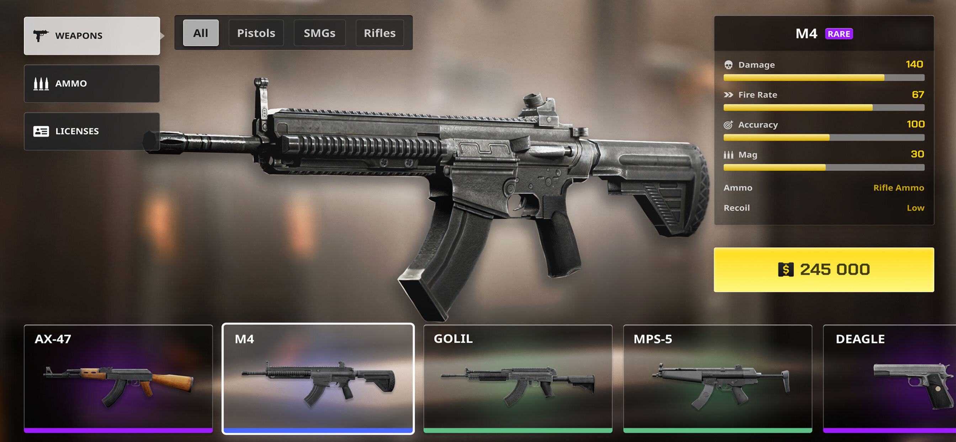Image resolution: width=956 pixels, height=442 pixels.
Task: Switch to the Rifles filter tab
Action: [x=379, y=33]
